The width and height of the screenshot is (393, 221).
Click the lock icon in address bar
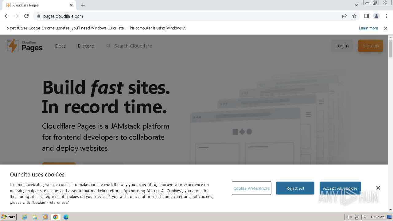[x=39, y=16]
